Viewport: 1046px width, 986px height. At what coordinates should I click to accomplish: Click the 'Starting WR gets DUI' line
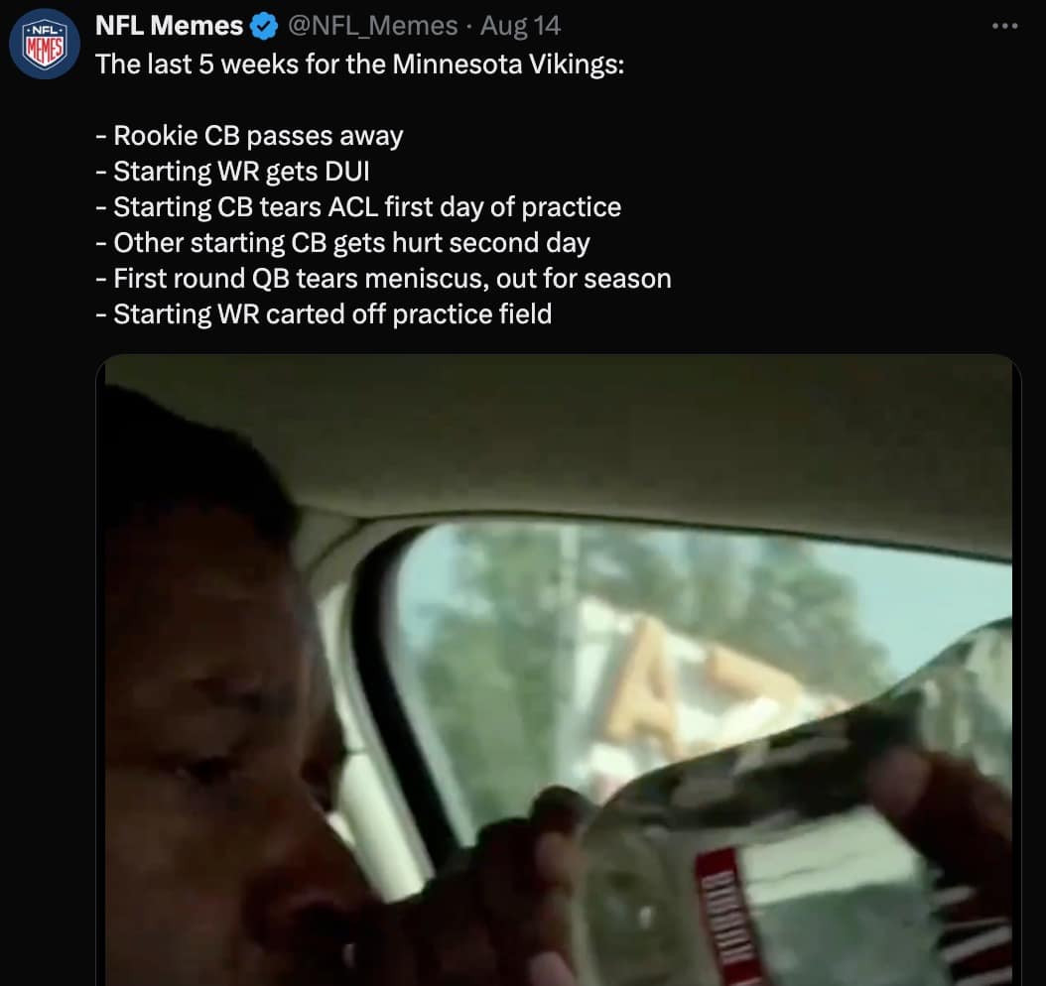(x=233, y=172)
